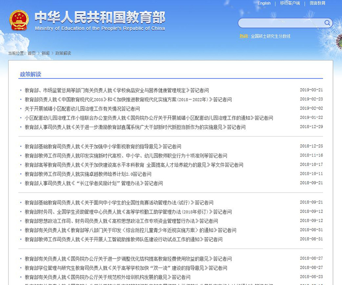
Task: Click the date 2018-10-17
Action: pyautogui.click(x=311, y=164)
